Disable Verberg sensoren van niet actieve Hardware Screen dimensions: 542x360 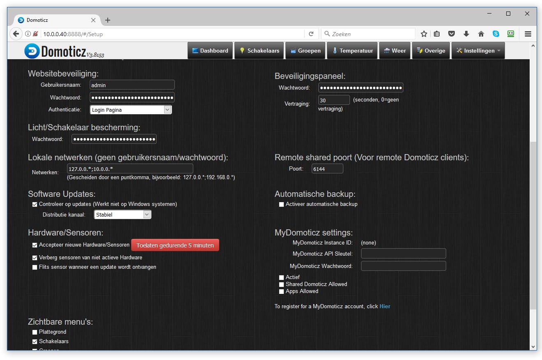pyautogui.click(x=35, y=258)
